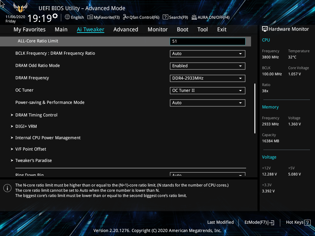Screen dimensions: 315x236
Task: Click Ratio value 38x
Action: [265, 91]
